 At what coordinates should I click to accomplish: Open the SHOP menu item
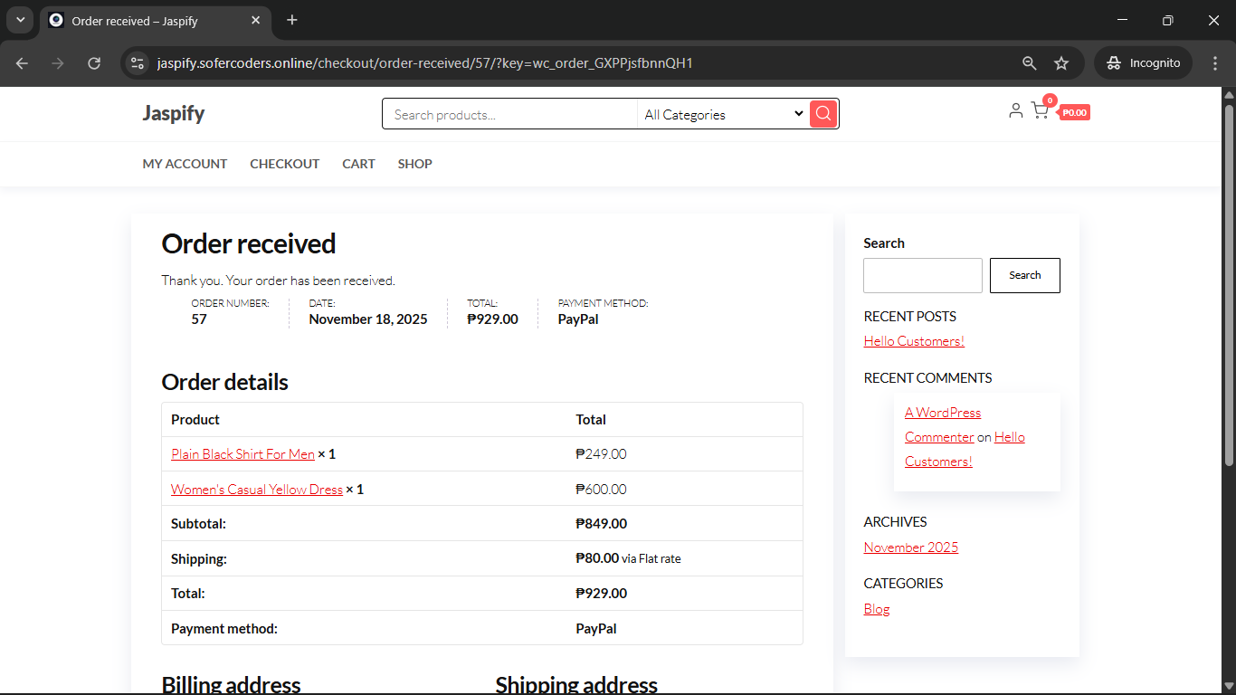coord(414,164)
